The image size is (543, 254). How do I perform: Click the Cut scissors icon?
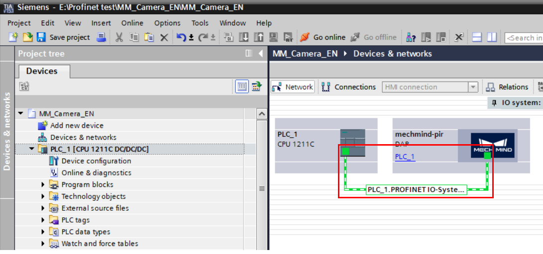pyautogui.click(x=119, y=37)
